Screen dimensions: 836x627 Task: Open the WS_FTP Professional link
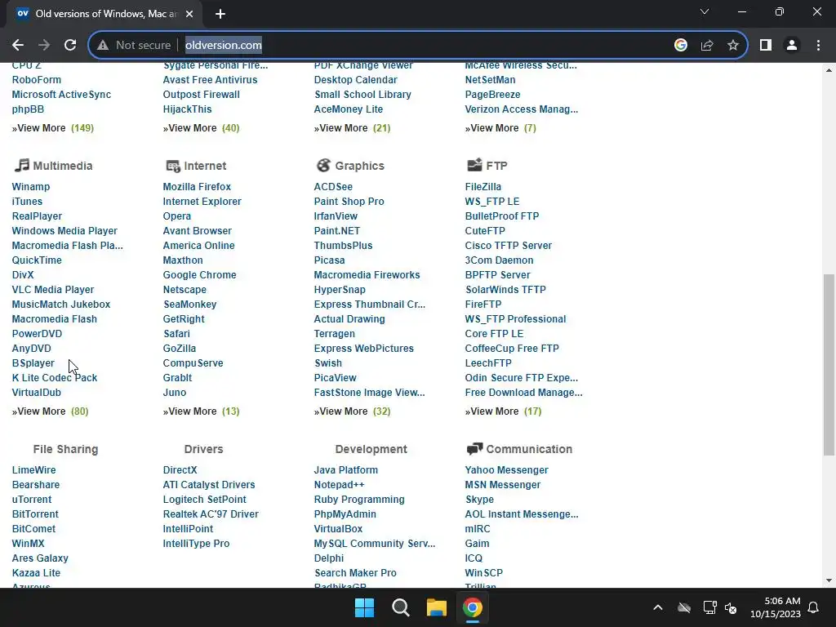point(516,319)
